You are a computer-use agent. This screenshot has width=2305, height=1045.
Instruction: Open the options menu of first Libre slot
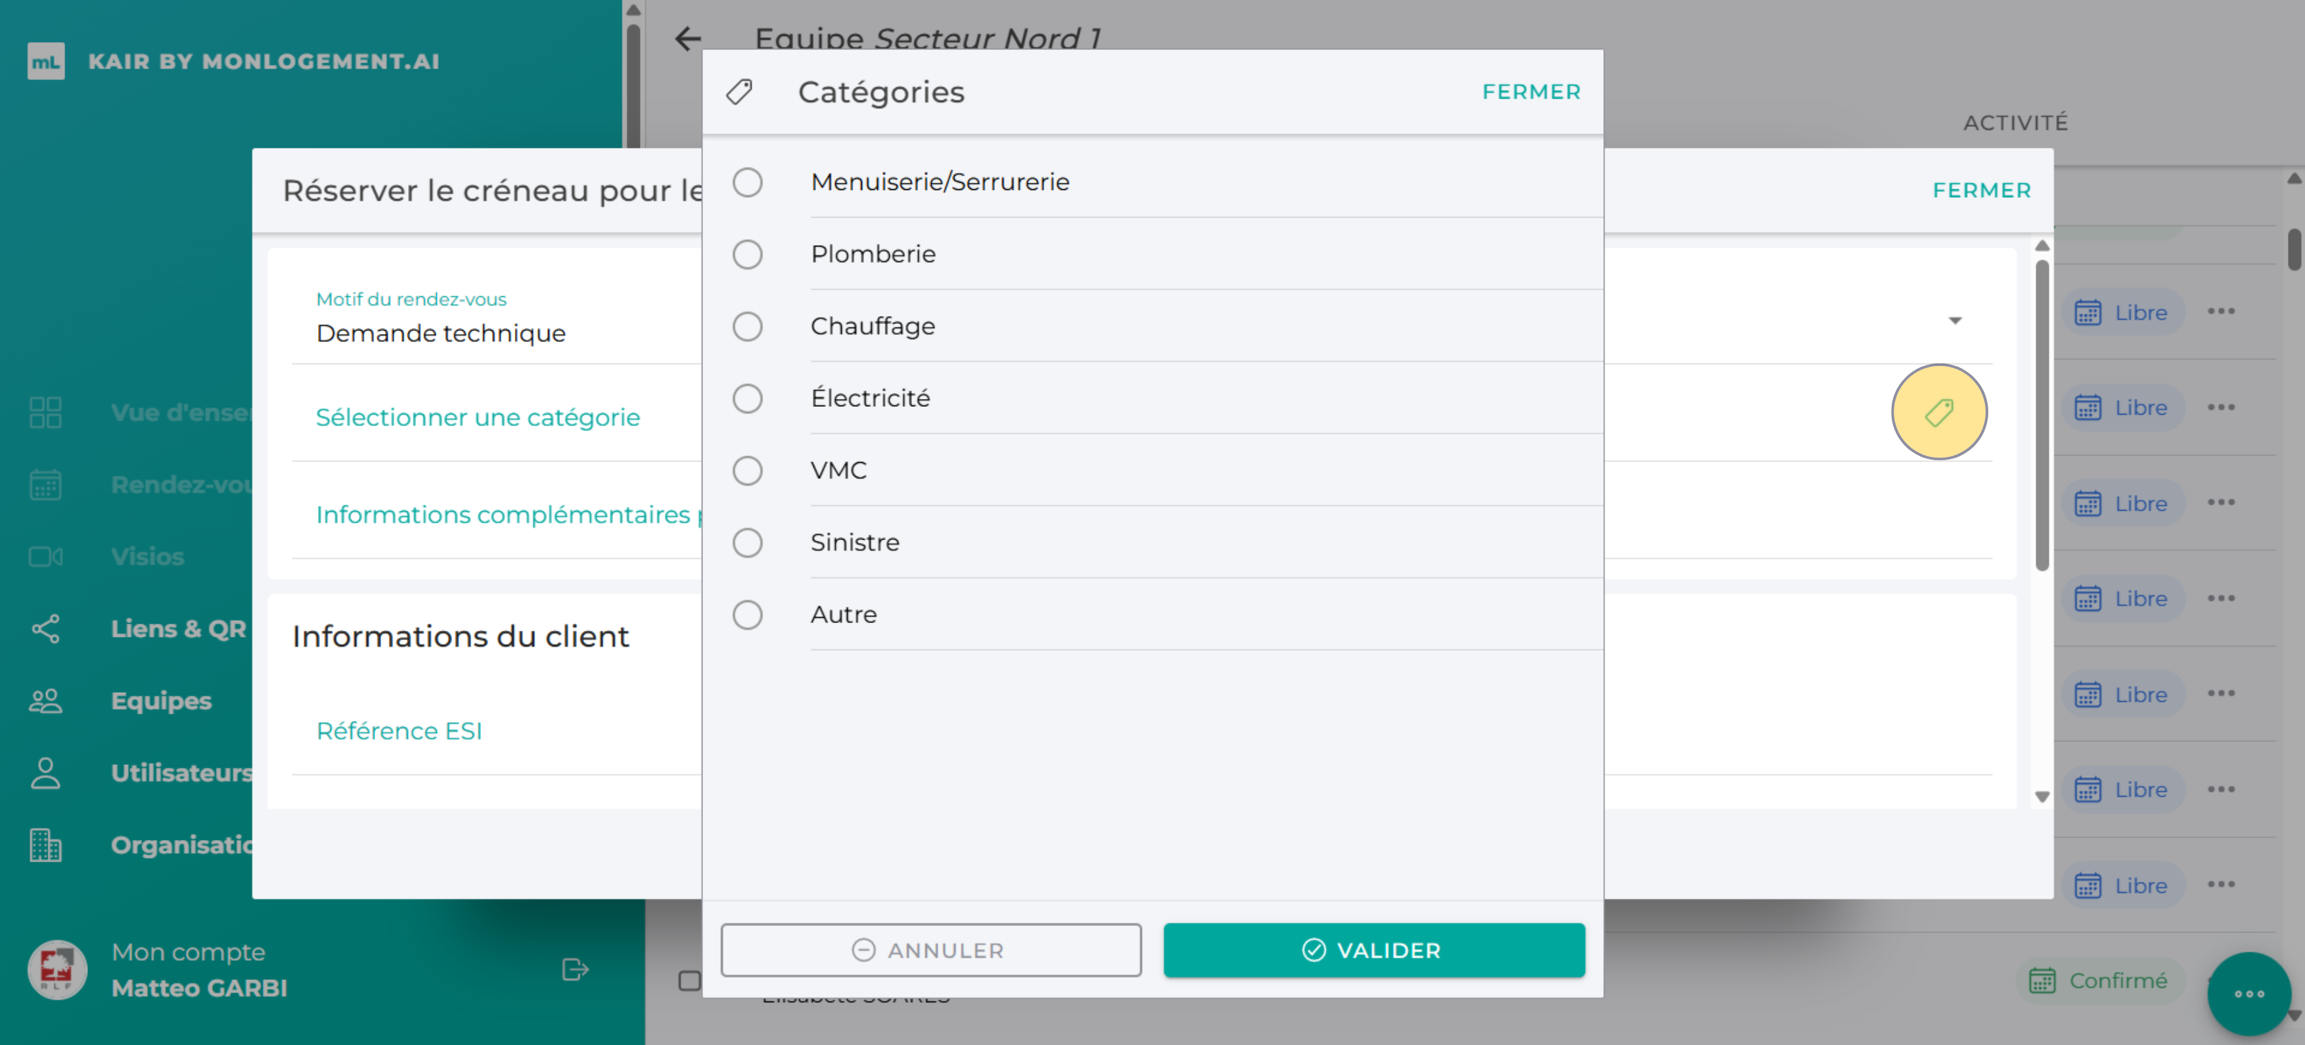pos(2220,312)
